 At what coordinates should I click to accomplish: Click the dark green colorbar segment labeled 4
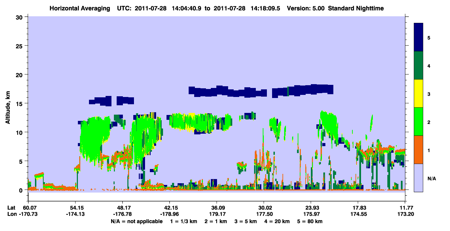[x=418, y=65]
